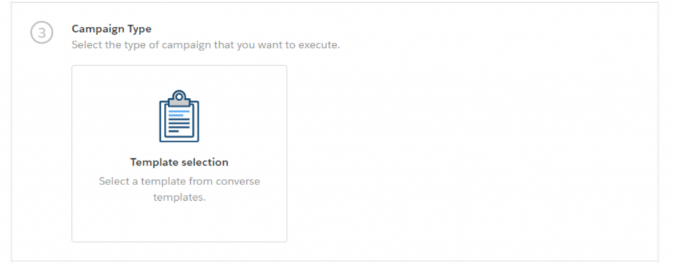674x273 pixels.
Task: Click the gray clip atop the clipboard icon
Action: point(179,101)
